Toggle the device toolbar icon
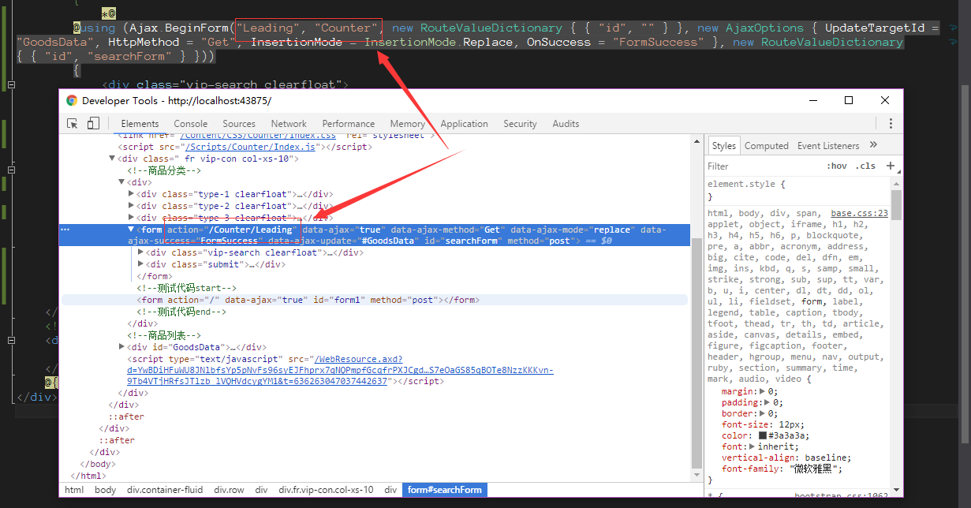 (93, 123)
